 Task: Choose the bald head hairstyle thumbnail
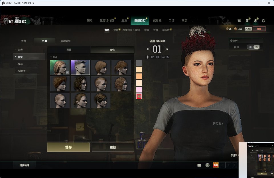coord(60,100)
